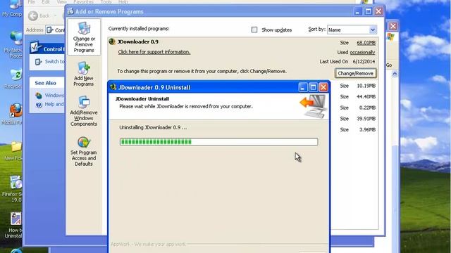The height and width of the screenshot is (253, 451).
Task: Click the 10.19MB size row
Action: pyautogui.click(x=357, y=86)
